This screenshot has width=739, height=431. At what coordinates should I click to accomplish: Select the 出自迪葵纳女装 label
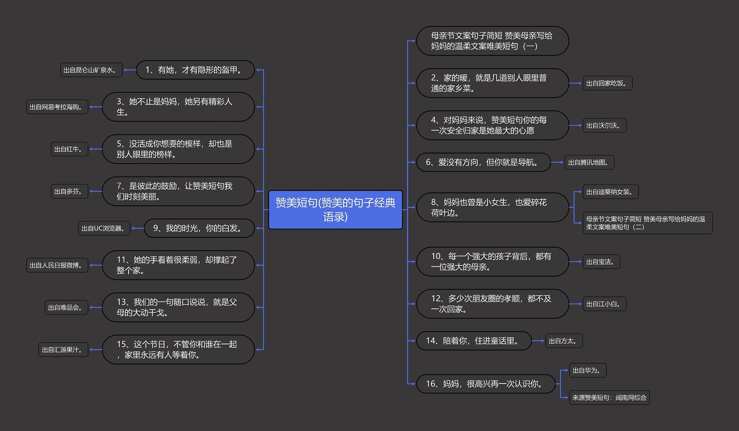click(x=610, y=192)
